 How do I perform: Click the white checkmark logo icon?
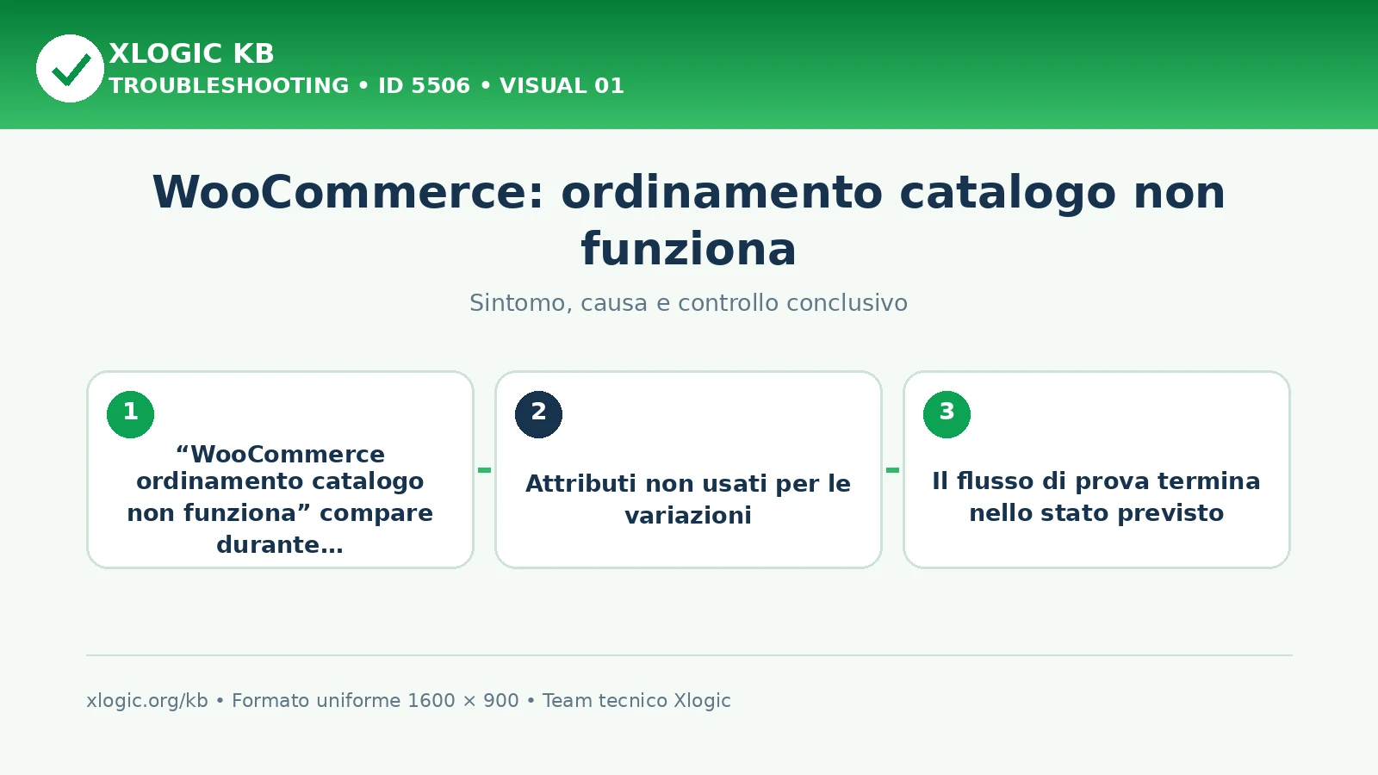click(x=70, y=69)
